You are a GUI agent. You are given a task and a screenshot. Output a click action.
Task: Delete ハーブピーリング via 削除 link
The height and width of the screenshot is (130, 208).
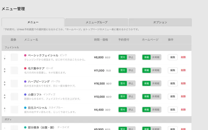[183, 83]
